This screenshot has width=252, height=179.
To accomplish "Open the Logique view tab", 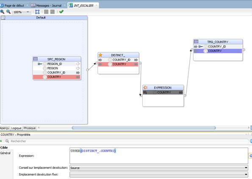I will [16, 128].
